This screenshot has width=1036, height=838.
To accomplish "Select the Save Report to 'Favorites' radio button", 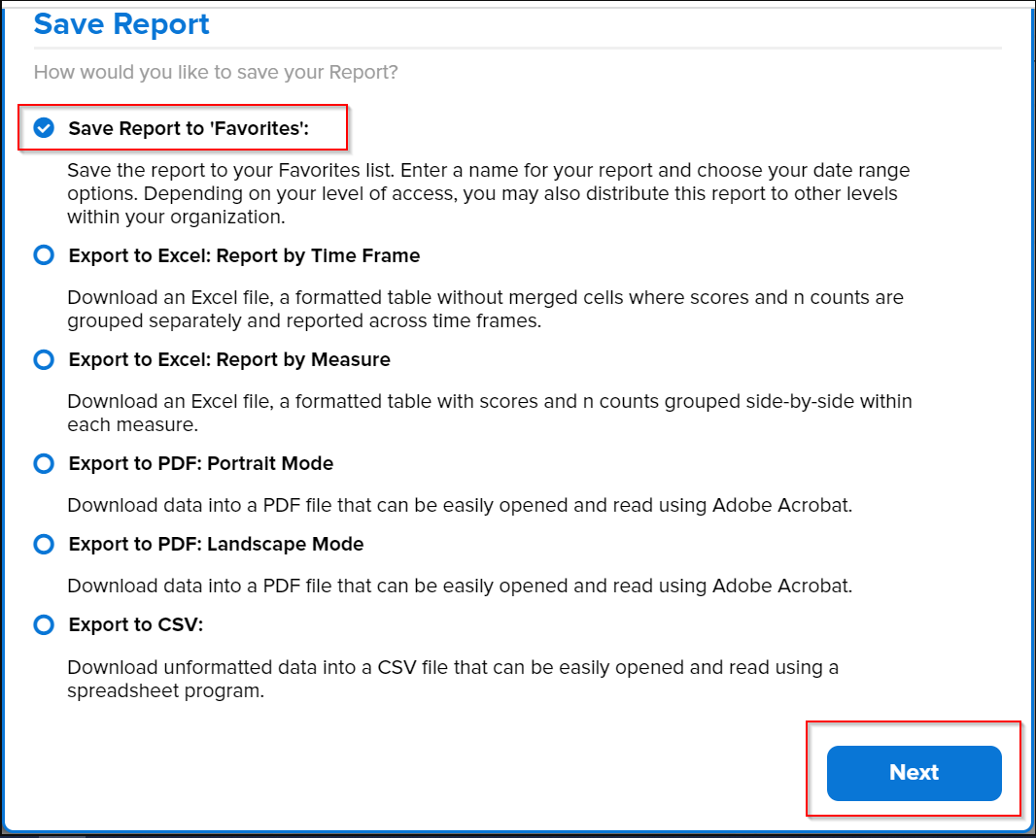I will (44, 128).
